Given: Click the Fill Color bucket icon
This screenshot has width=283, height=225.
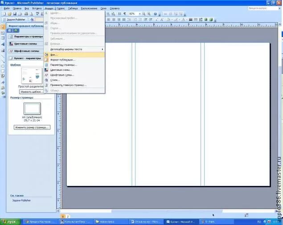Looking at the screenshot, I should [x=168, y=20].
